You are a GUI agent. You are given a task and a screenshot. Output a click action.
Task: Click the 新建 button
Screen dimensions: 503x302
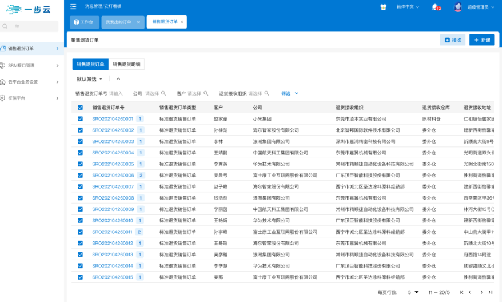pos(482,40)
